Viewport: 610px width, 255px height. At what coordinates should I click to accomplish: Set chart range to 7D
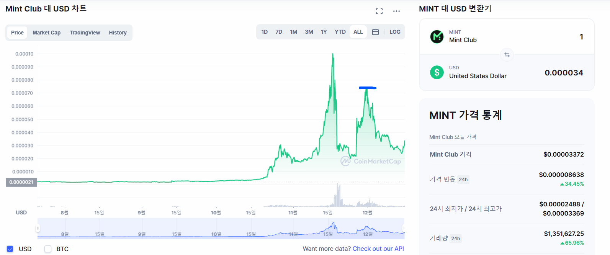click(279, 32)
